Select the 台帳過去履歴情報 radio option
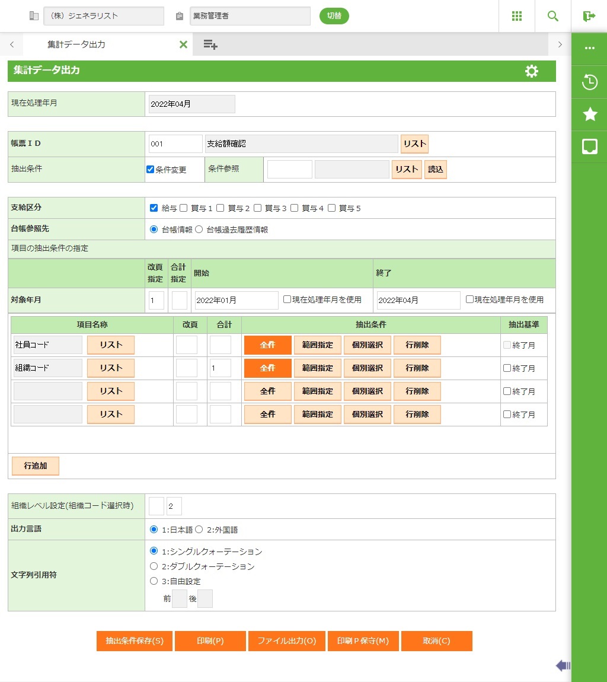The image size is (607, 682). pos(199,230)
